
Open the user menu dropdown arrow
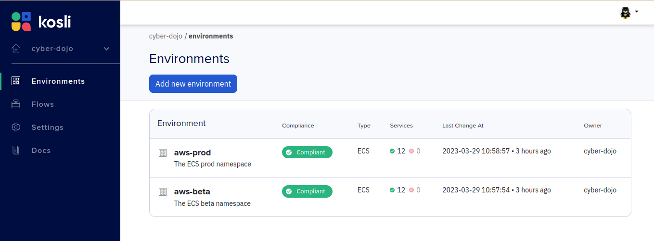click(x=637, y=12)
